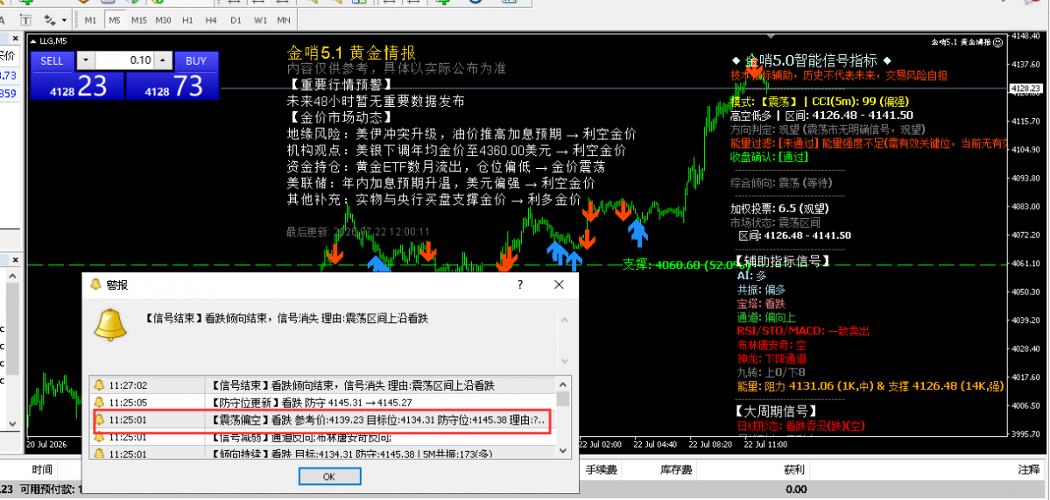The image size is (1050, 500).
Task: Switch chart to D1 daily timeframe
Action: tap(236, 20)
